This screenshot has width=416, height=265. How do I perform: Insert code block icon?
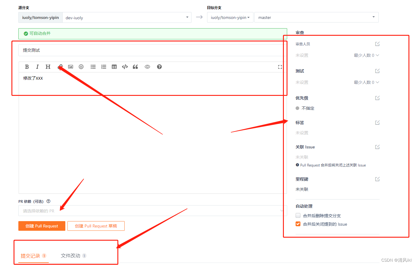coord(125,67)
